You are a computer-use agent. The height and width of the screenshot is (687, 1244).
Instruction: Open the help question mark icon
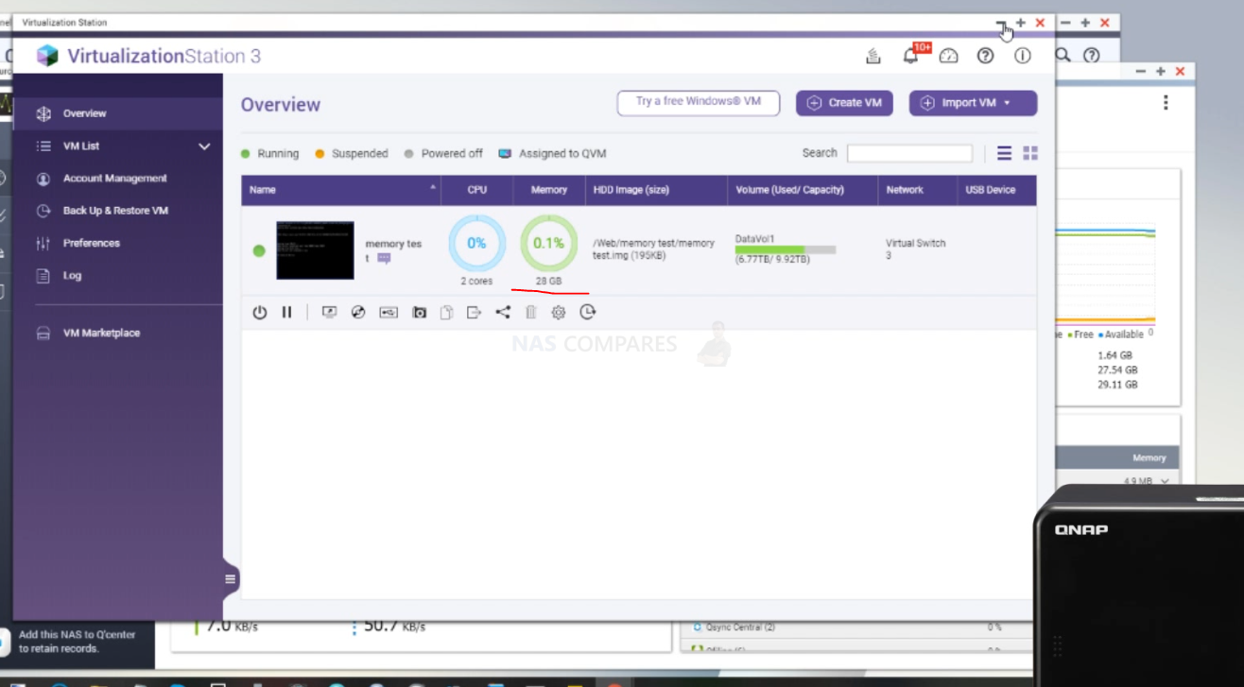986,57
